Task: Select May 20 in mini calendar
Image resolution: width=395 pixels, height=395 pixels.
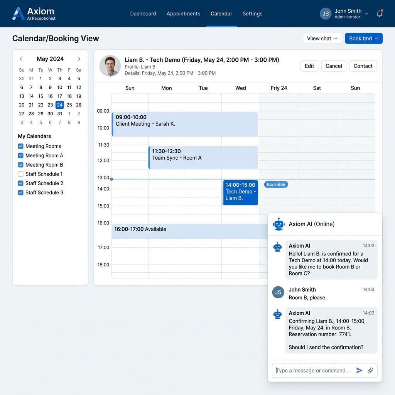Action: pyautogui.click(x=22, y=105)
